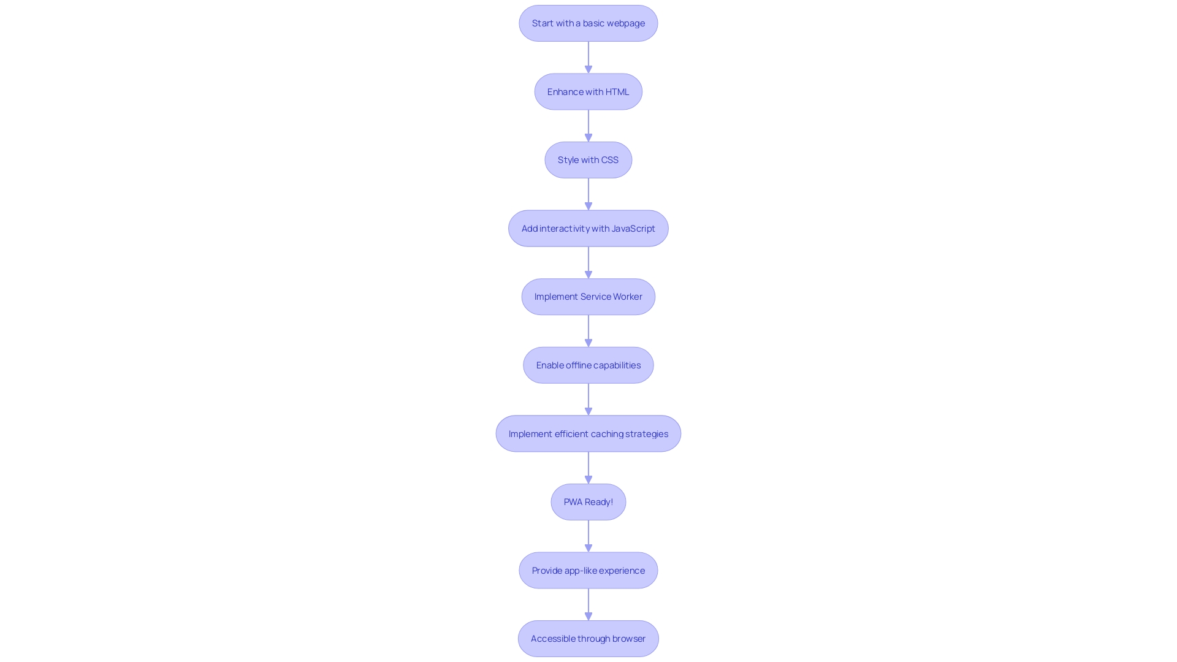This screenshot has width=1177, height=662.
Task: Click the arrow connecting HTML to CSS nodes
Action: (x=588, y=125)
